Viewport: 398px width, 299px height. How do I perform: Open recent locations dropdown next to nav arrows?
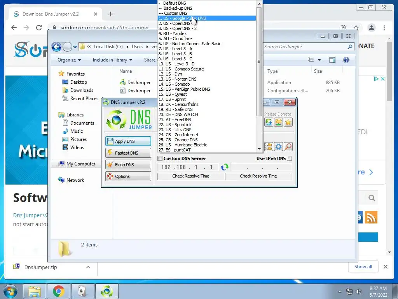[75, 47]
